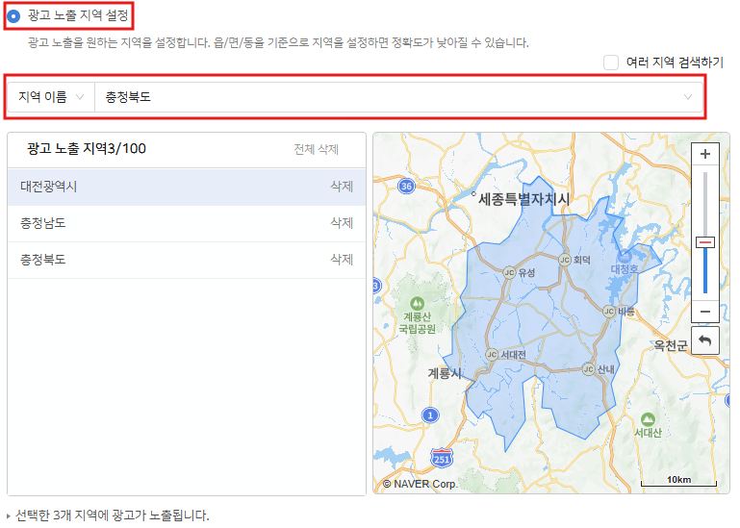Expand the 선택한 3개 지역 summary triangle
This screenshot has height=528, width=740.
(x=9, y=515)
